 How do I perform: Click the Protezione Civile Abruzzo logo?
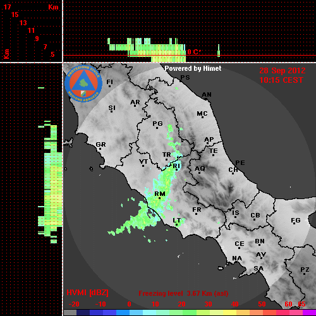click(x=83, y=84)
